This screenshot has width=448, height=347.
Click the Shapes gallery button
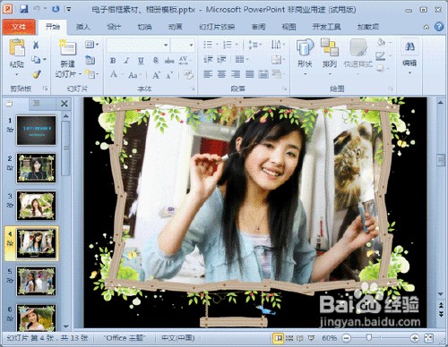pos(305,56)
